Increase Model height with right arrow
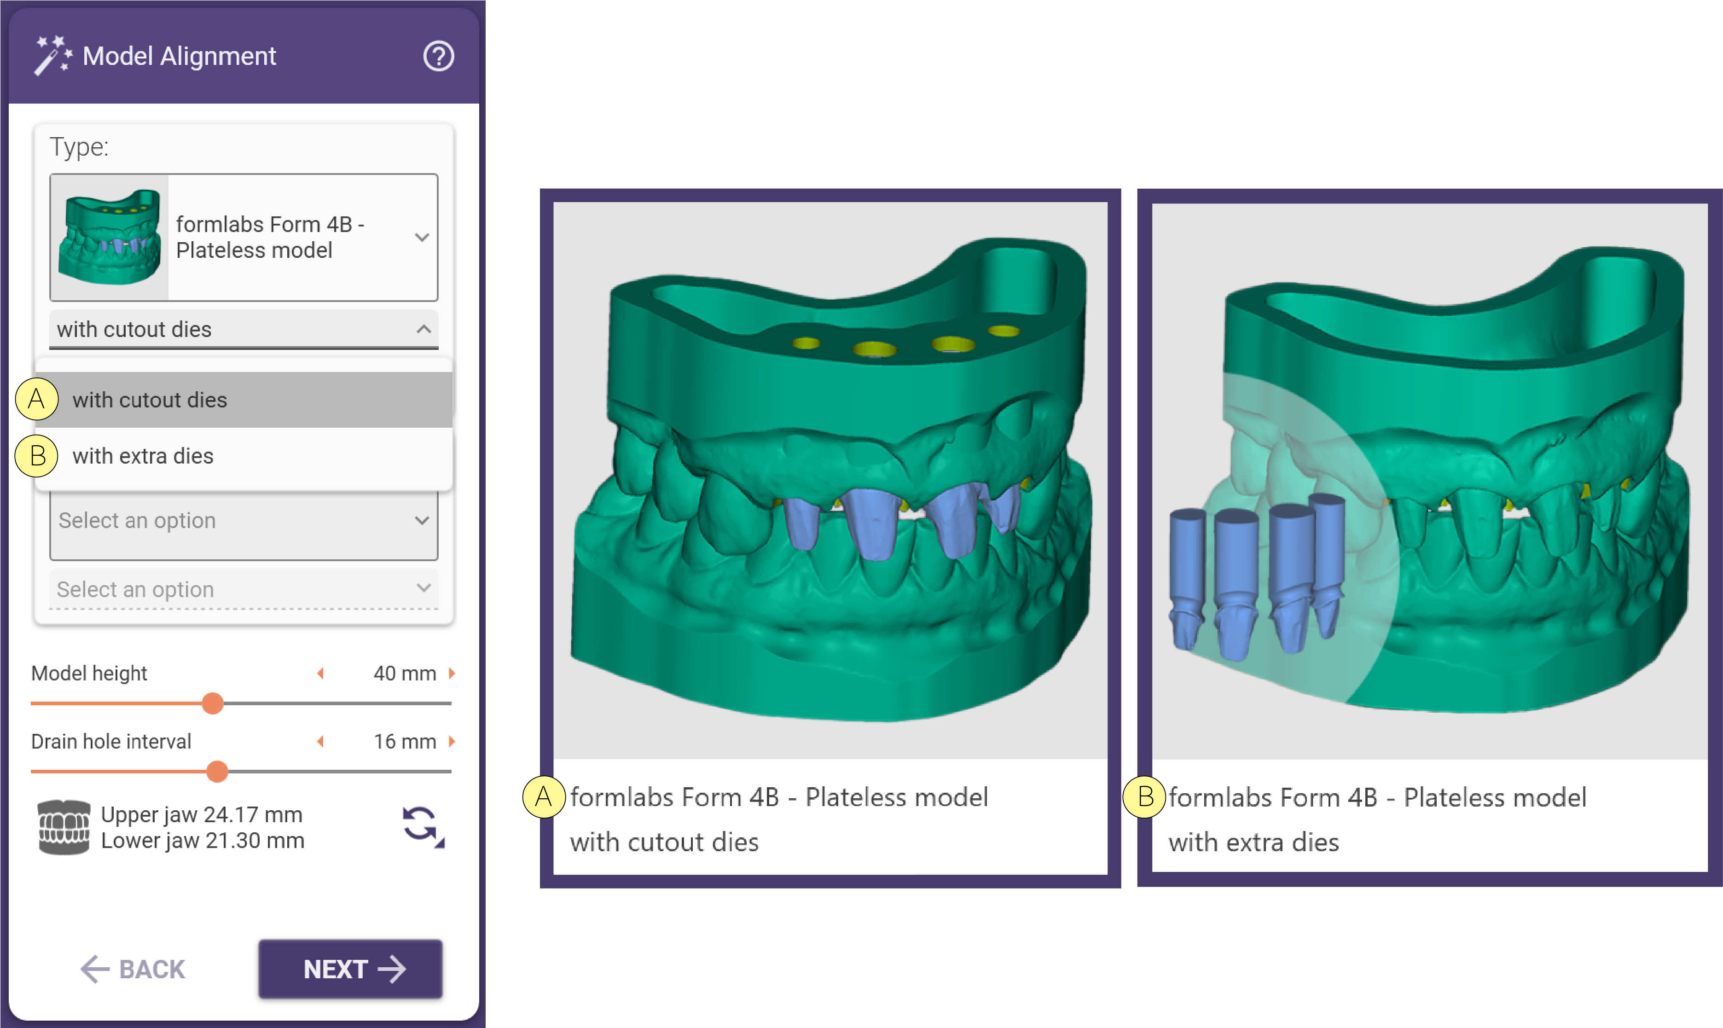Screen dimensions: 1723x1028 [452, 674]
